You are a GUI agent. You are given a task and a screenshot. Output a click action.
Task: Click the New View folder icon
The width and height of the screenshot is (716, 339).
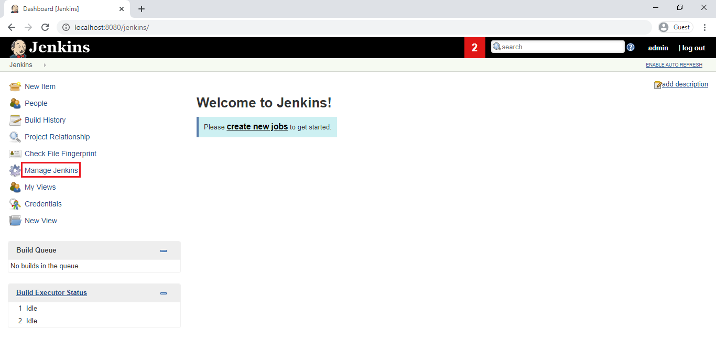tap(15, 221)
